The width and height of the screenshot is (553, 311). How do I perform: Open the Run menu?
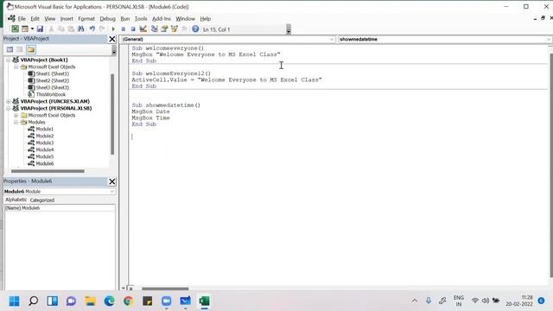124,19
